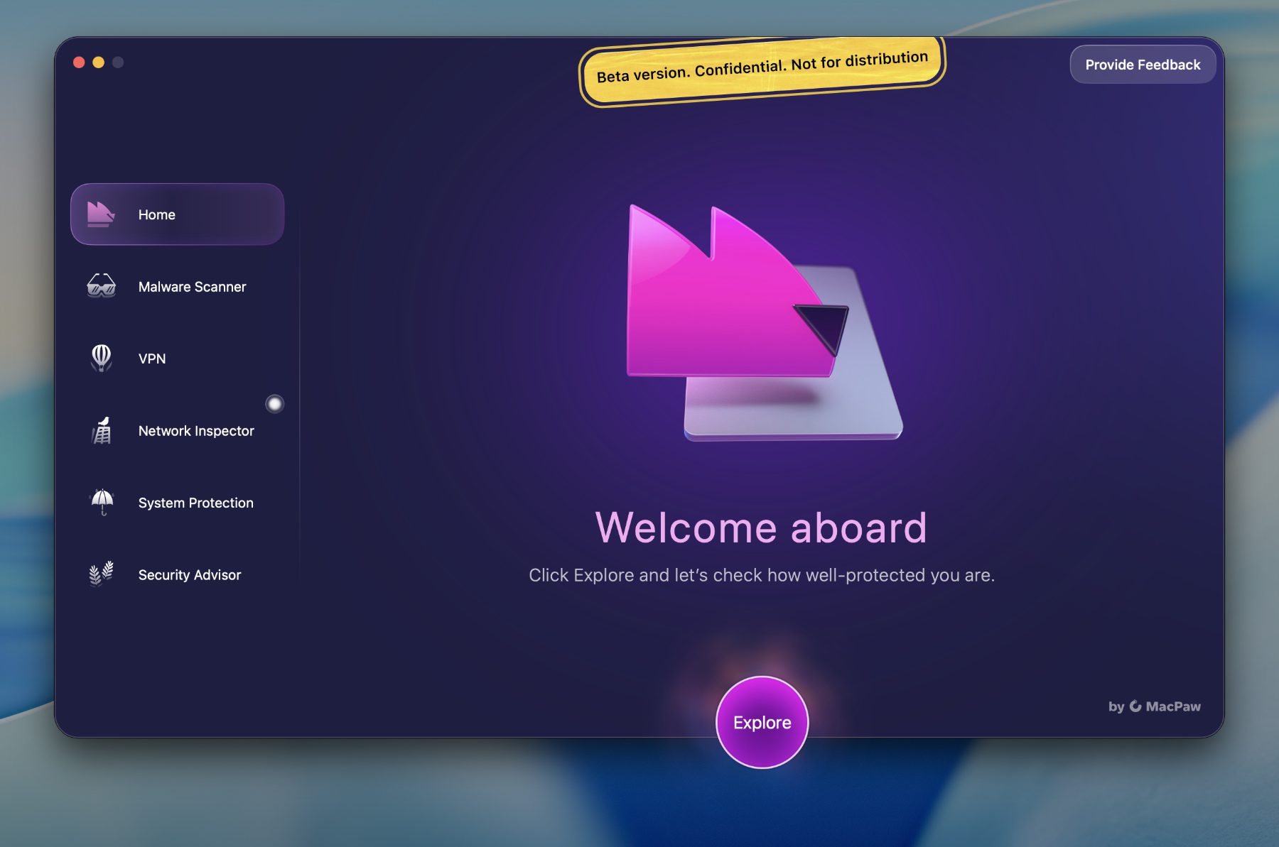
Task: Minimize the window with the yellow button
Action: tap(99, 62)
